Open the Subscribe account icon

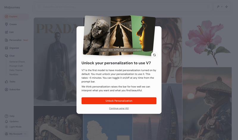click(6, 90)
